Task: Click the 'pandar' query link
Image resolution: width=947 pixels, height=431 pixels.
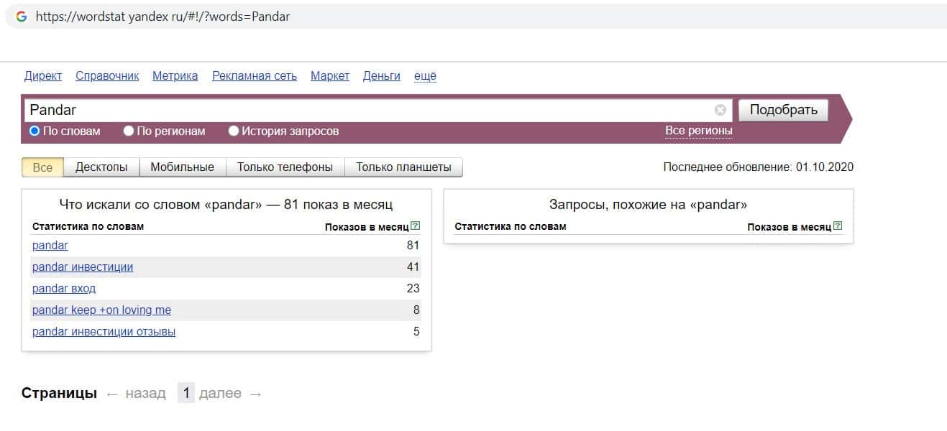Action: point(50,245)
